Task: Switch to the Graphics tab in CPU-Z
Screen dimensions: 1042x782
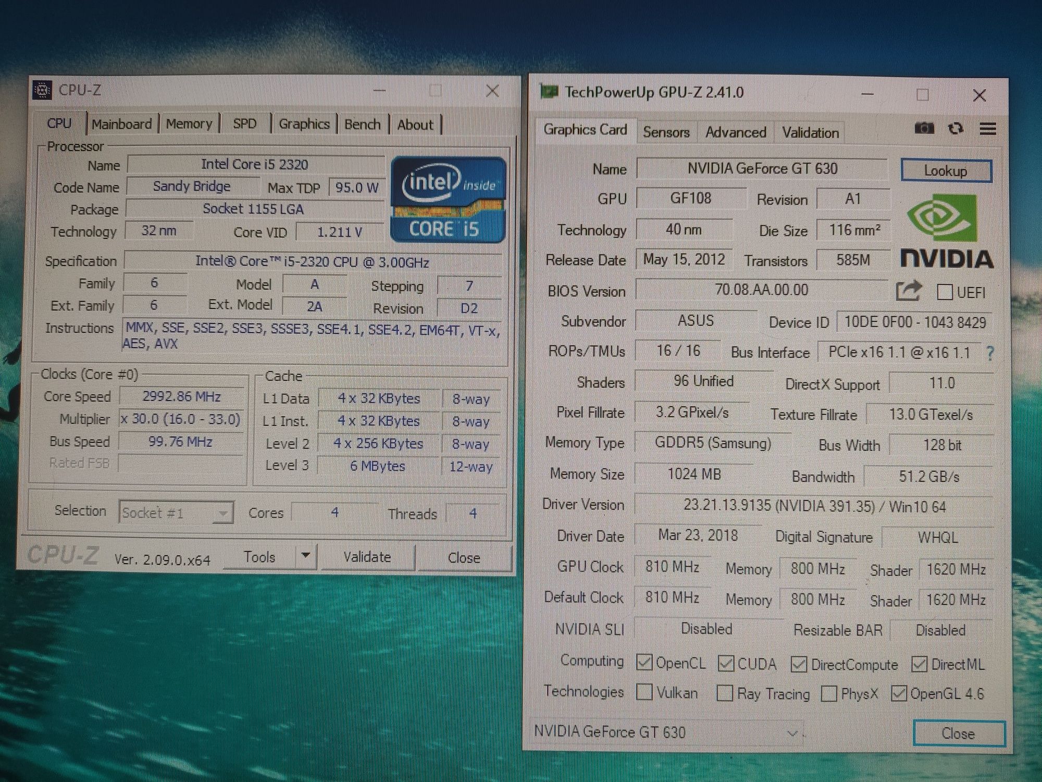Action: 304,124
